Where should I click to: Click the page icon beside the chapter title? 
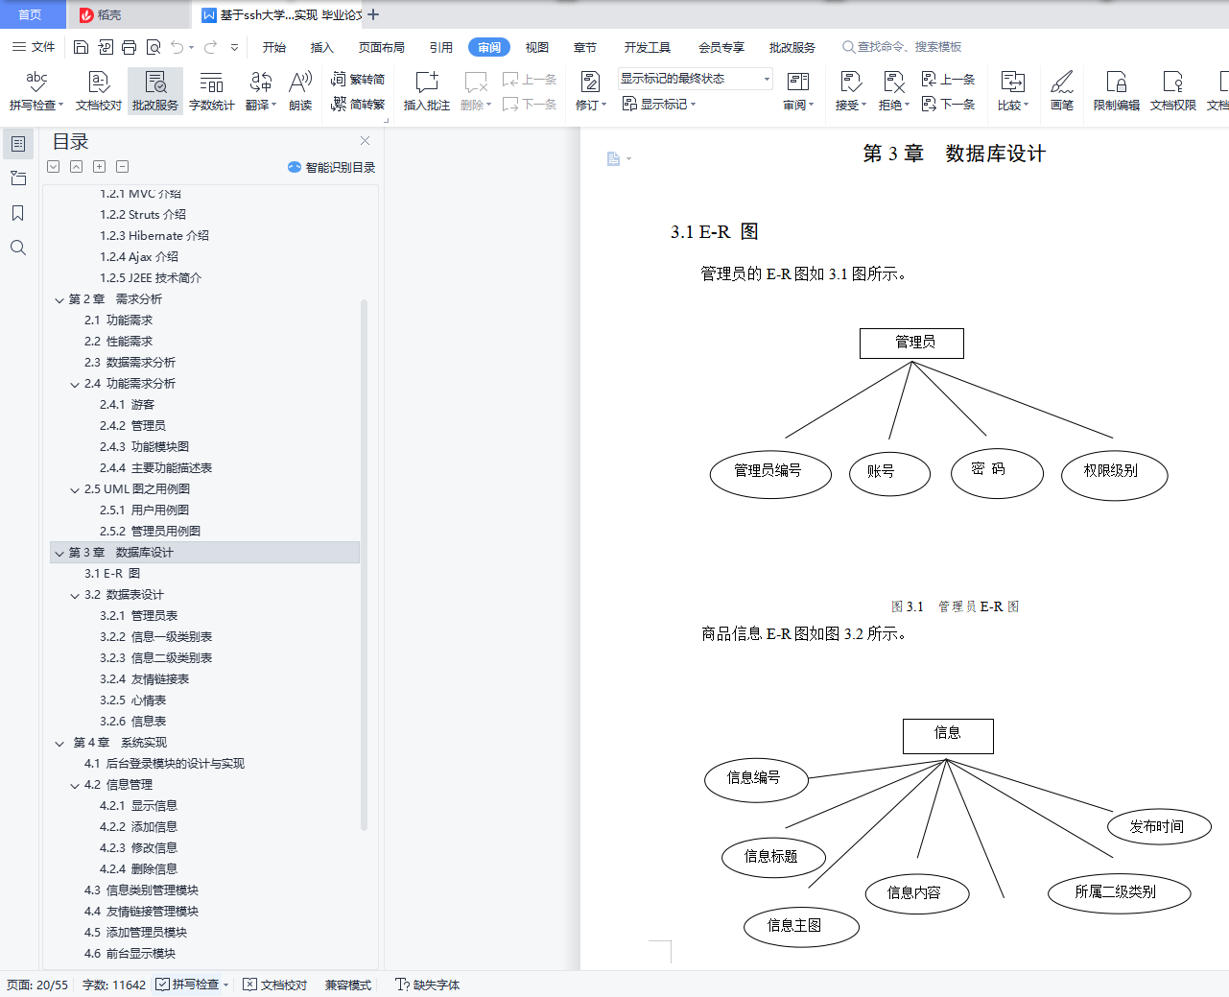pos(613,159)
